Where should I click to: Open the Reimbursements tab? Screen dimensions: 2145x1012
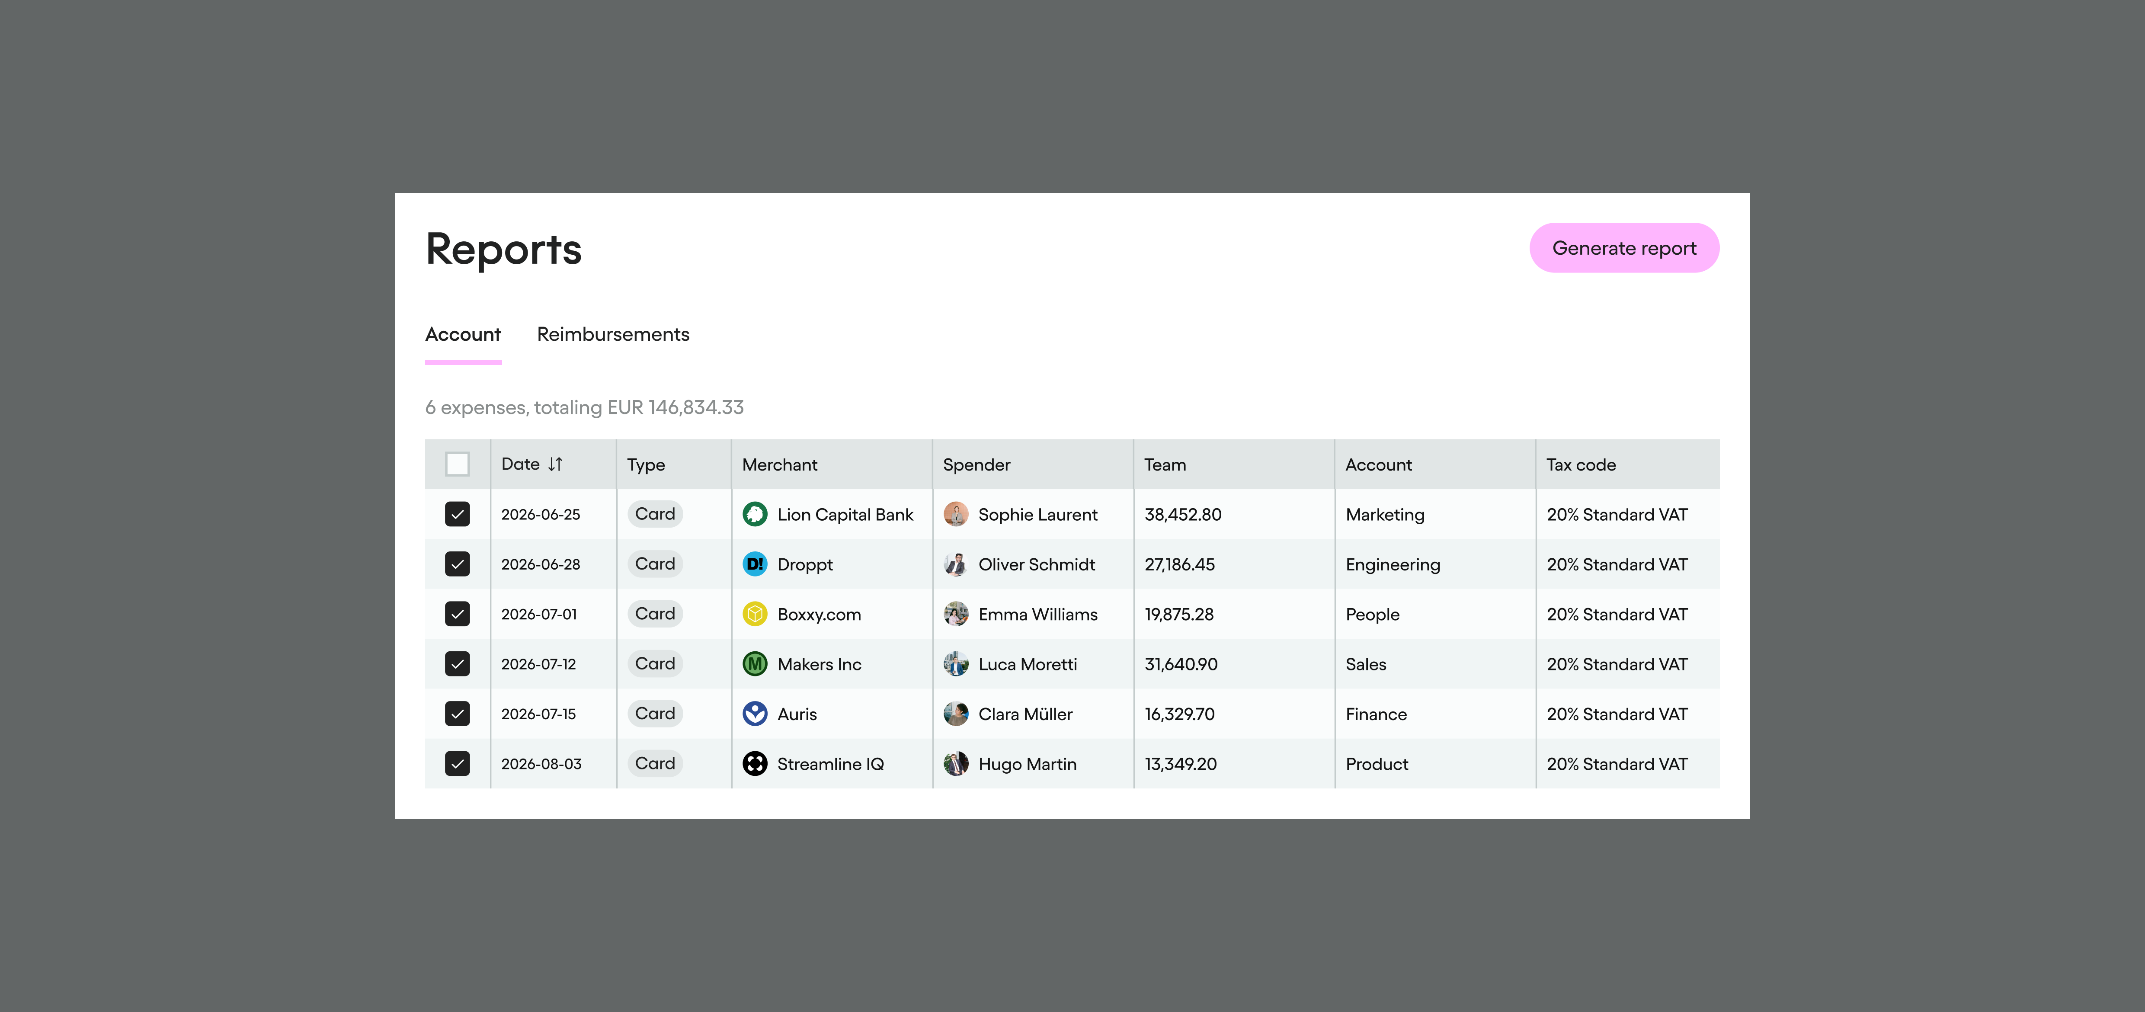point(613,334)
